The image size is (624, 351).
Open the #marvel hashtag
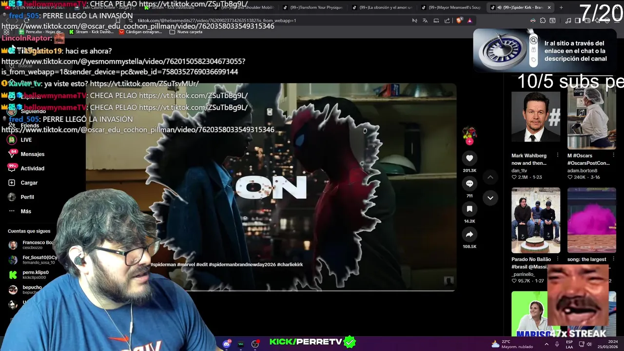[185, 265]
